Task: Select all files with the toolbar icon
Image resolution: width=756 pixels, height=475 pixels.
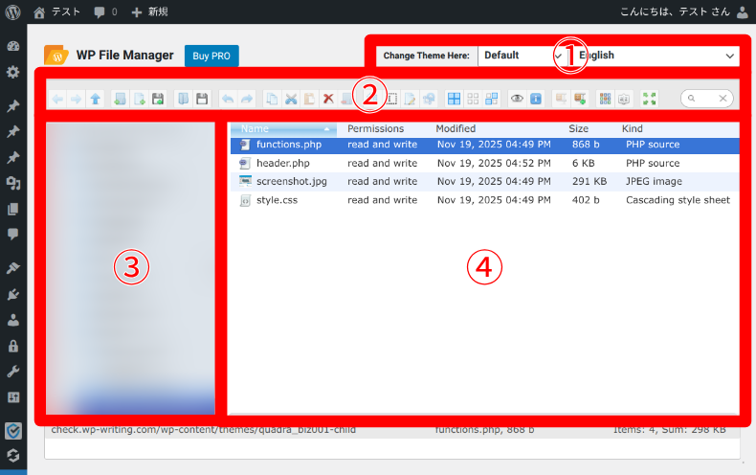Action: click(454, 99)
